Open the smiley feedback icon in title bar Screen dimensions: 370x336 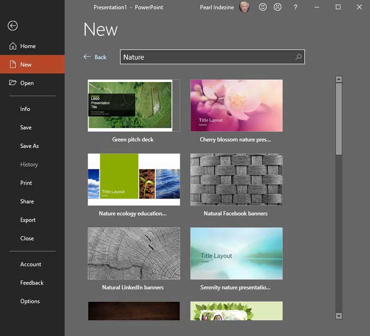click(x=263, y=7)
